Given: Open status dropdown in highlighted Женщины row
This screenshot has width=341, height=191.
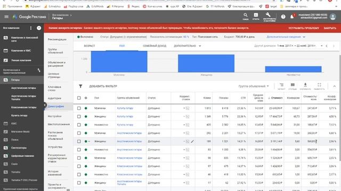Looking at the screenshot, I should tap(89, 142).
